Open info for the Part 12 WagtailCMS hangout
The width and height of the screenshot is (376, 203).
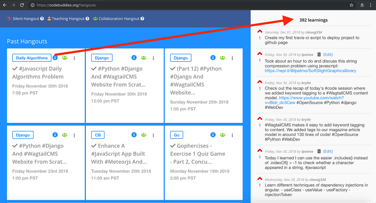[x=213, y=58]
